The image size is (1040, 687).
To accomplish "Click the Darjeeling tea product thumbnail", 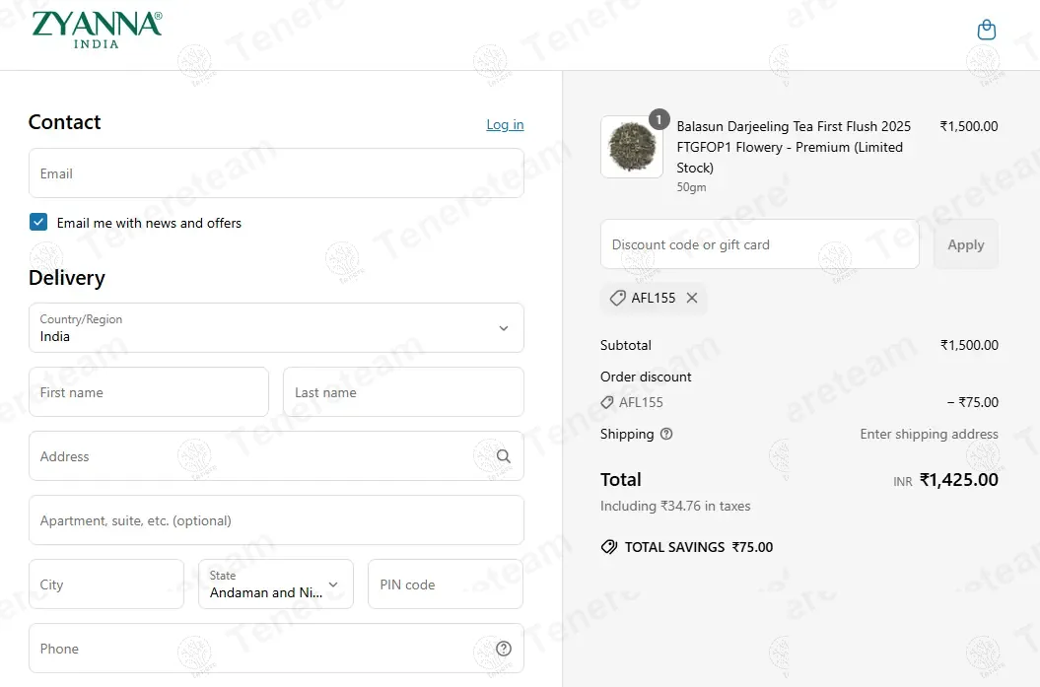I will point(632,147).
